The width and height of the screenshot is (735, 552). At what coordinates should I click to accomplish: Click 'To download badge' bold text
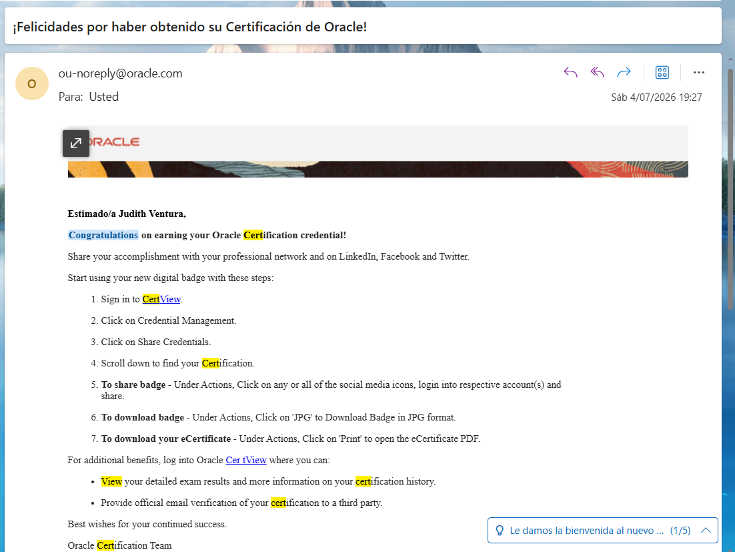tap(143, 417)
